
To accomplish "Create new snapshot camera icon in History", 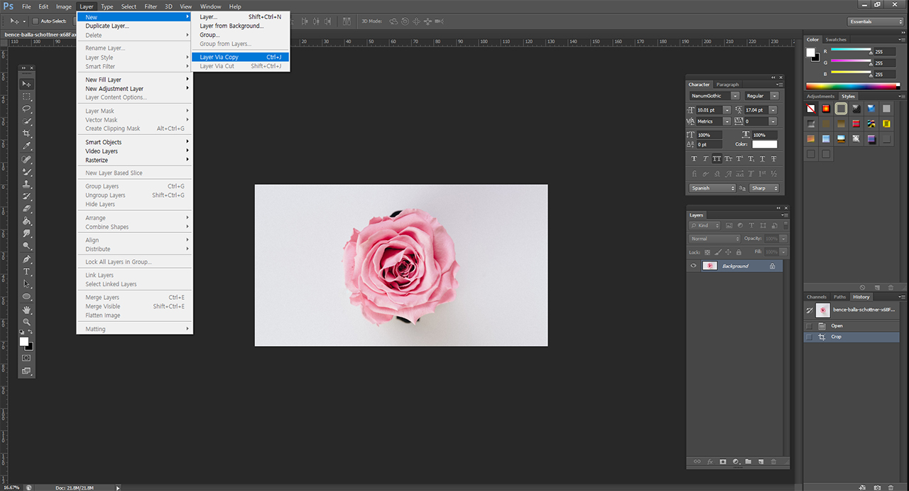I will (x=878, y=487).
